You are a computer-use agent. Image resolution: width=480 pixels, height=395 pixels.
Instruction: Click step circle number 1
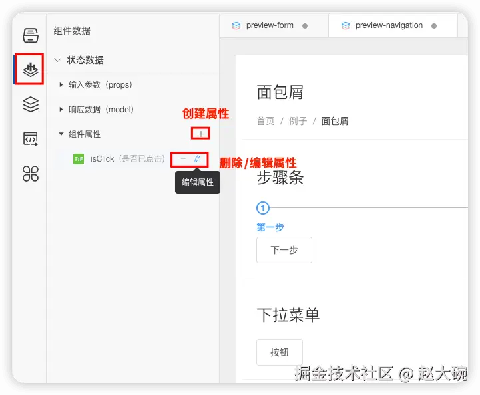click(263, 208)
